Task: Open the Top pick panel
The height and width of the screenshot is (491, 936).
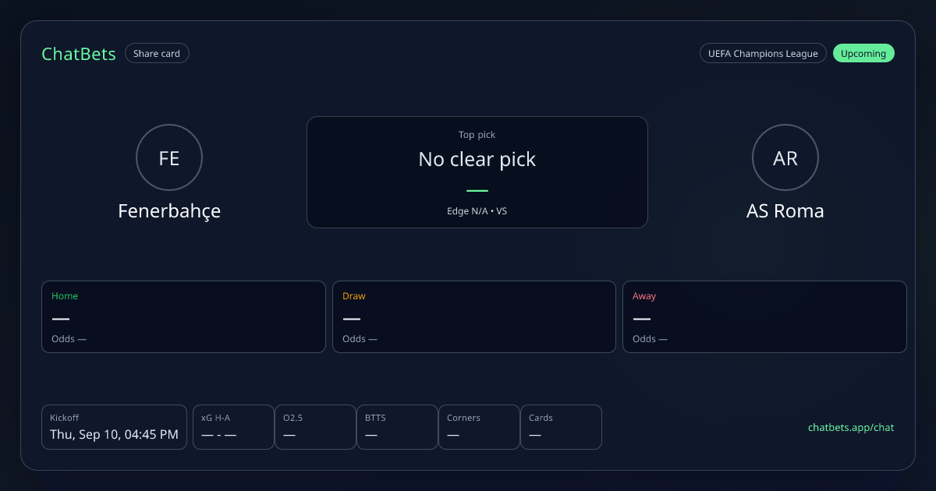Action: point(477,172)
